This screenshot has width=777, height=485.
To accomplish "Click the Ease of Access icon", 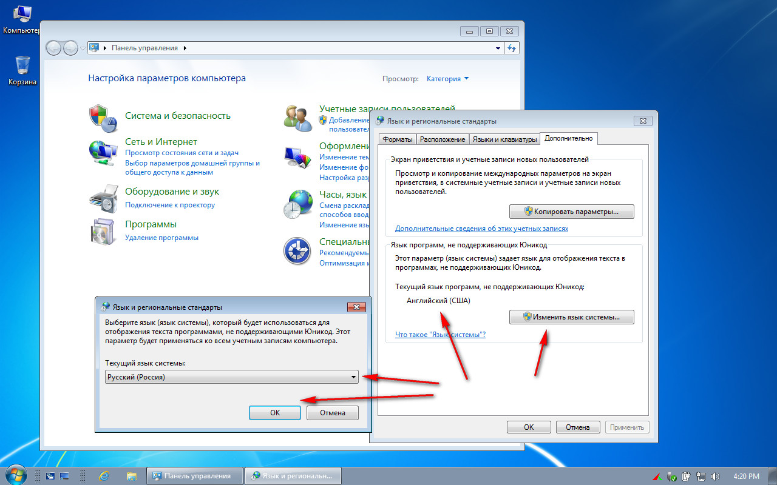I will pyautogui.click(x=297, y=250).
